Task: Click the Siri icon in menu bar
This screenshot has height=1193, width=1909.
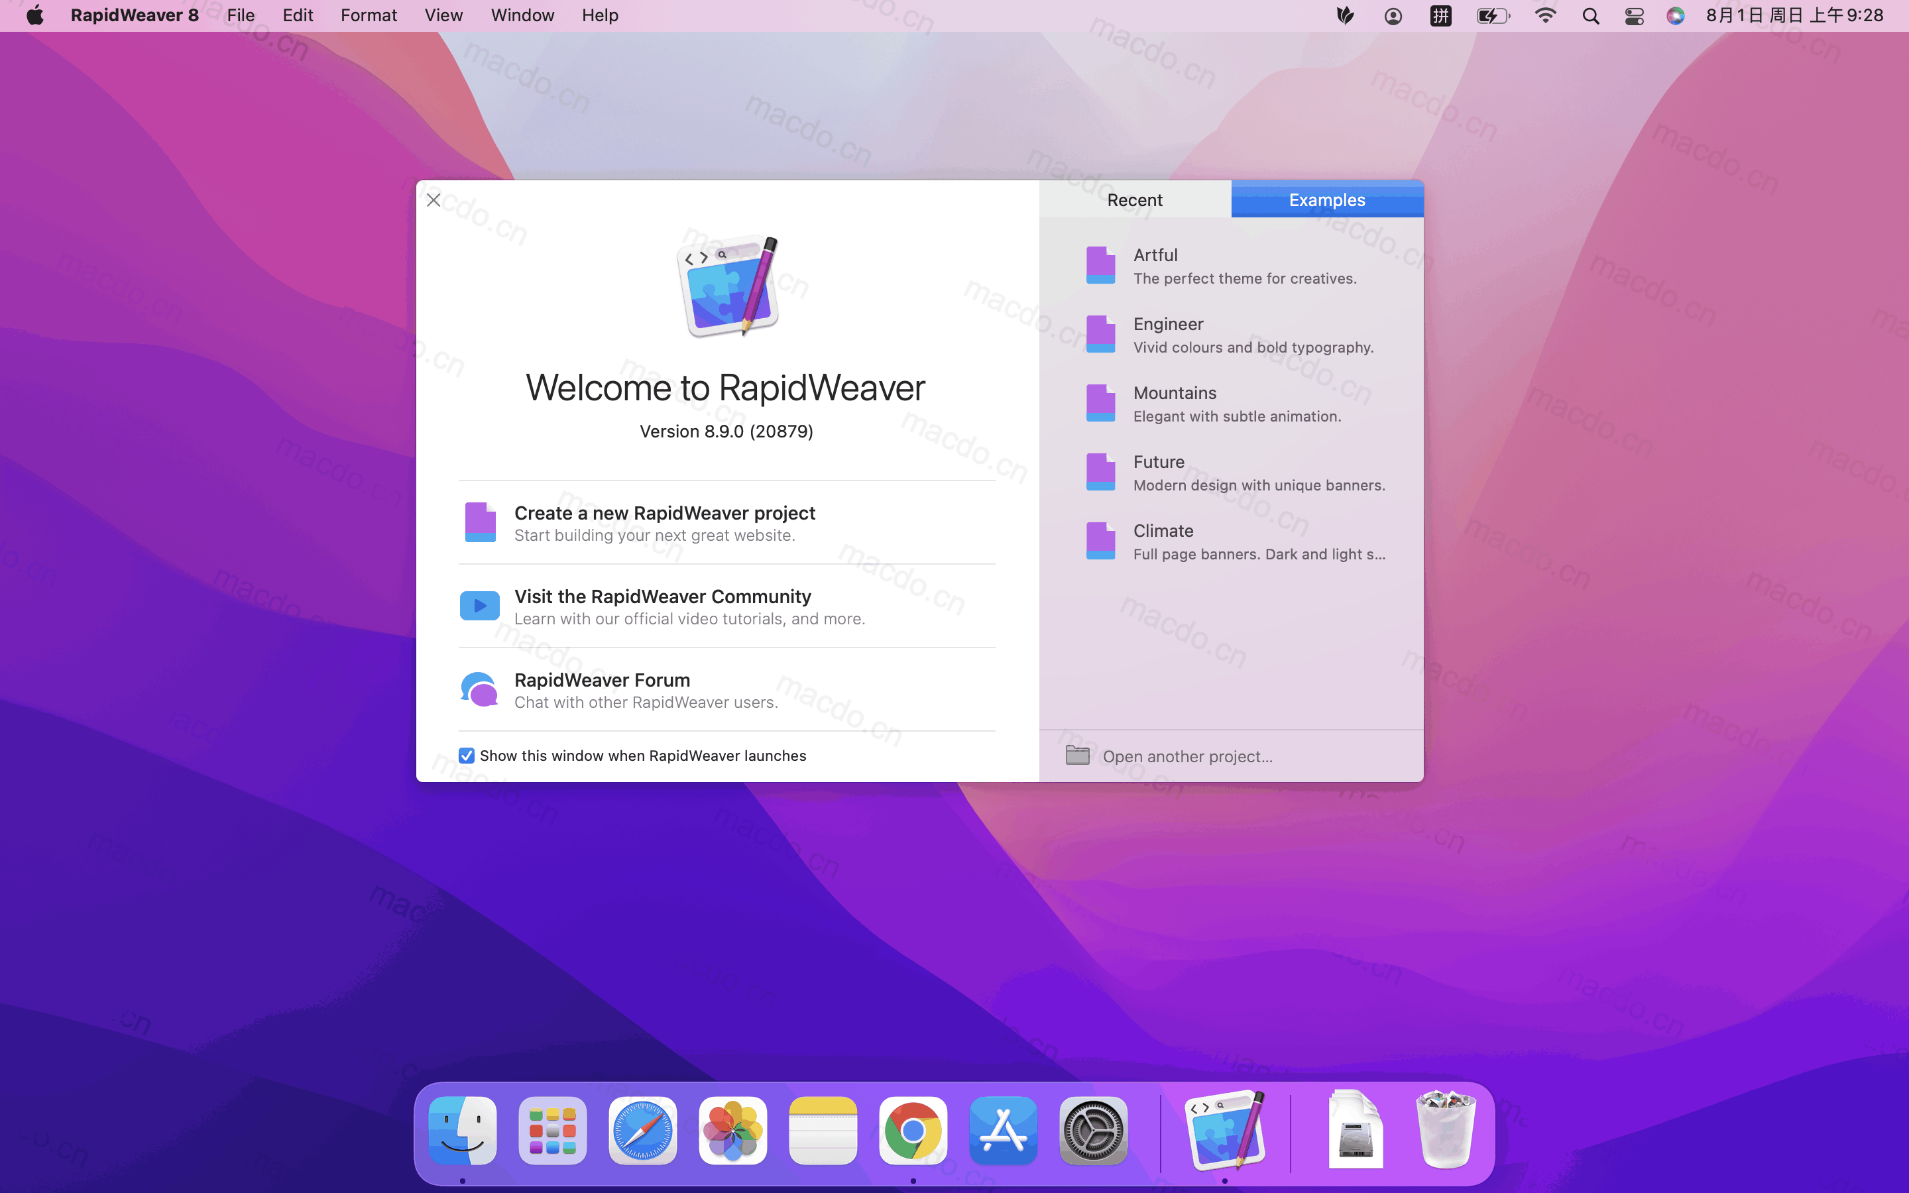Action: pos(1676,16)
